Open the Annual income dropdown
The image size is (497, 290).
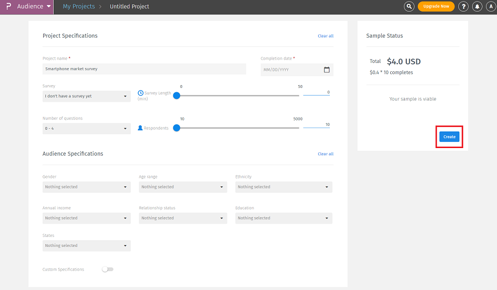tap(86, 218)
